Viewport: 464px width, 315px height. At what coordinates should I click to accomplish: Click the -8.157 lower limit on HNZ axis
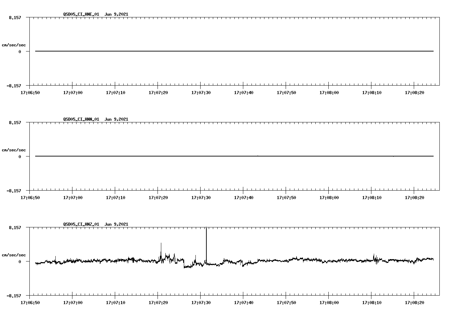click(14, 296)
